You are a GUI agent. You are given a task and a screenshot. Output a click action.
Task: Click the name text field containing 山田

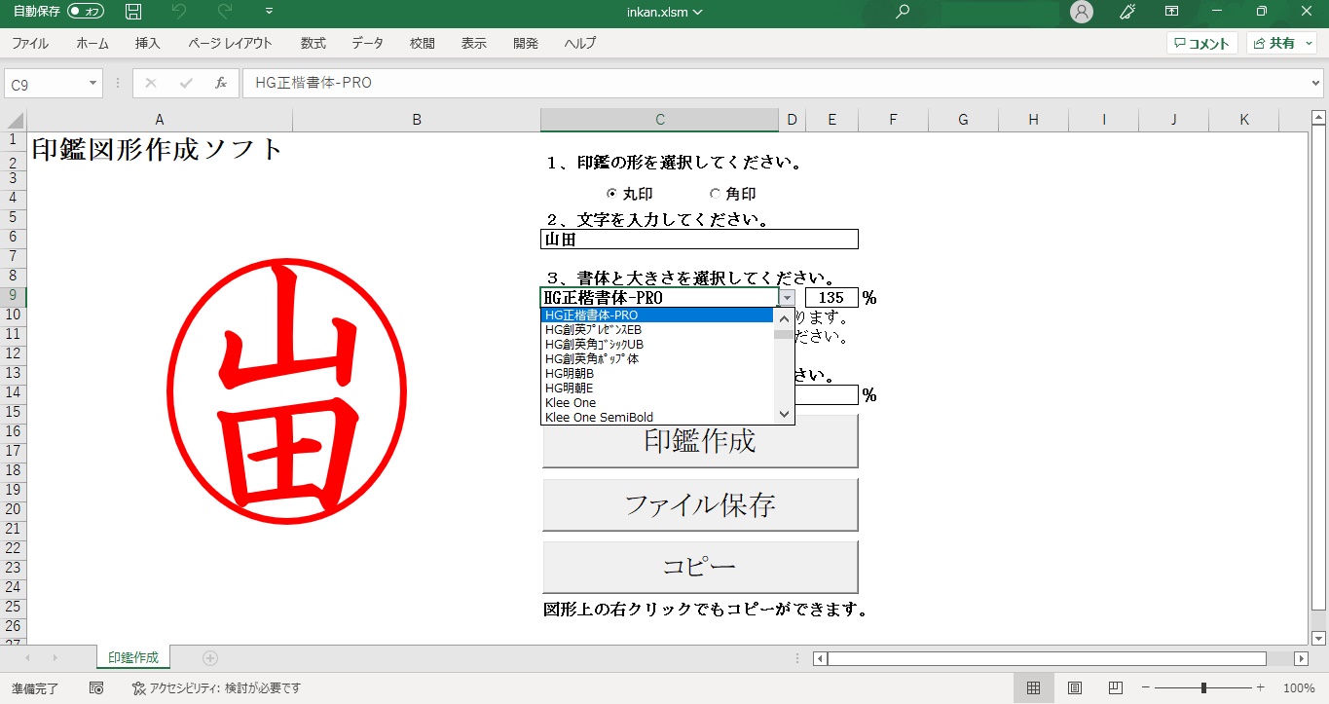tap(699, 240)
